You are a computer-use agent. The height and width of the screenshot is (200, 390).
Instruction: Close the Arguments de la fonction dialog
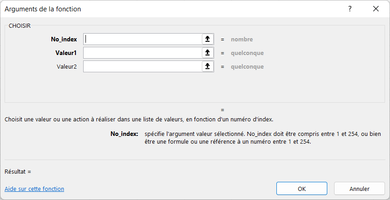coord(376,9)
